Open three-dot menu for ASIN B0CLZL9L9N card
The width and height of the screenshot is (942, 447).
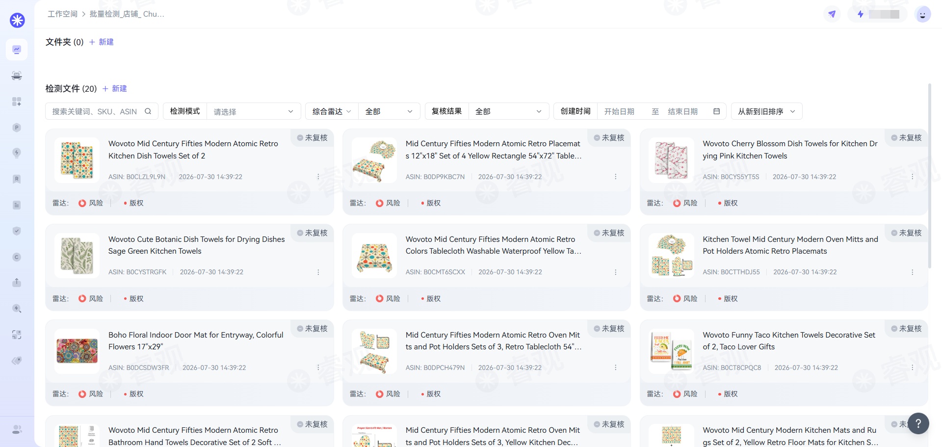pos(318,177)
